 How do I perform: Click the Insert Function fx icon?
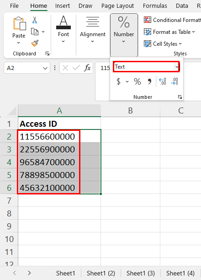pyautogui.click(x=87, y=68)
